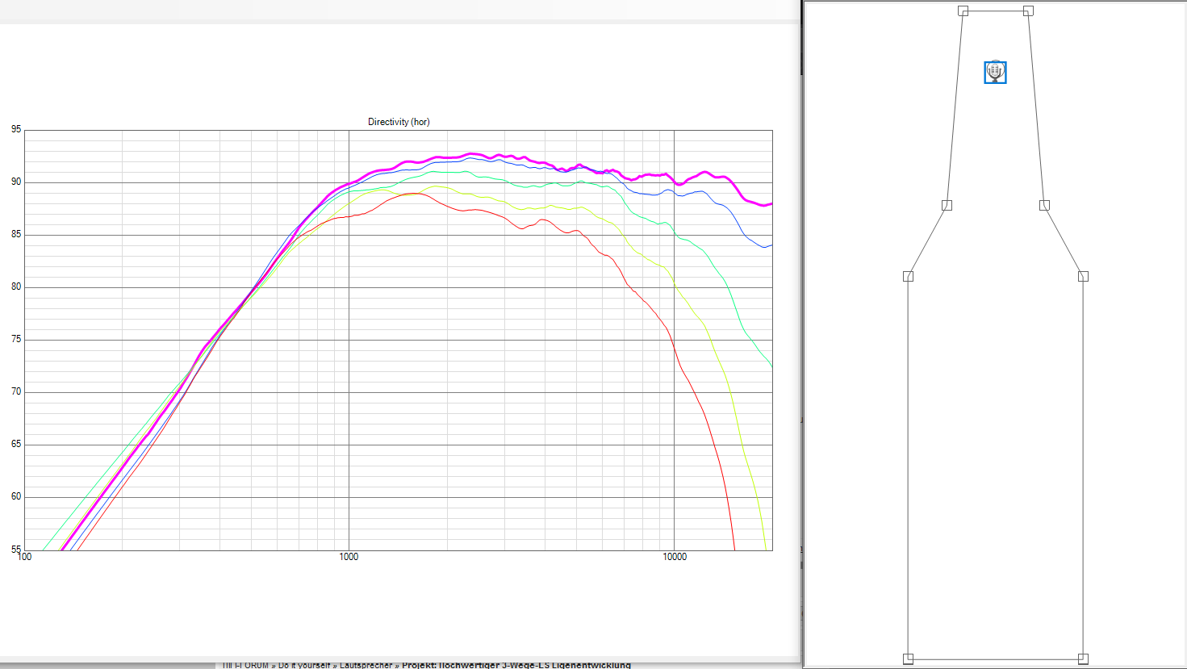1187x669 pixels.
Task: Open the 'Projekt: Hochwertiger 3-Wege-LS' thread link
Action: pyautogui.click(x=516, y=665)
